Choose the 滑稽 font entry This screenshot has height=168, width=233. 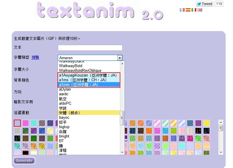pos(89,150)
